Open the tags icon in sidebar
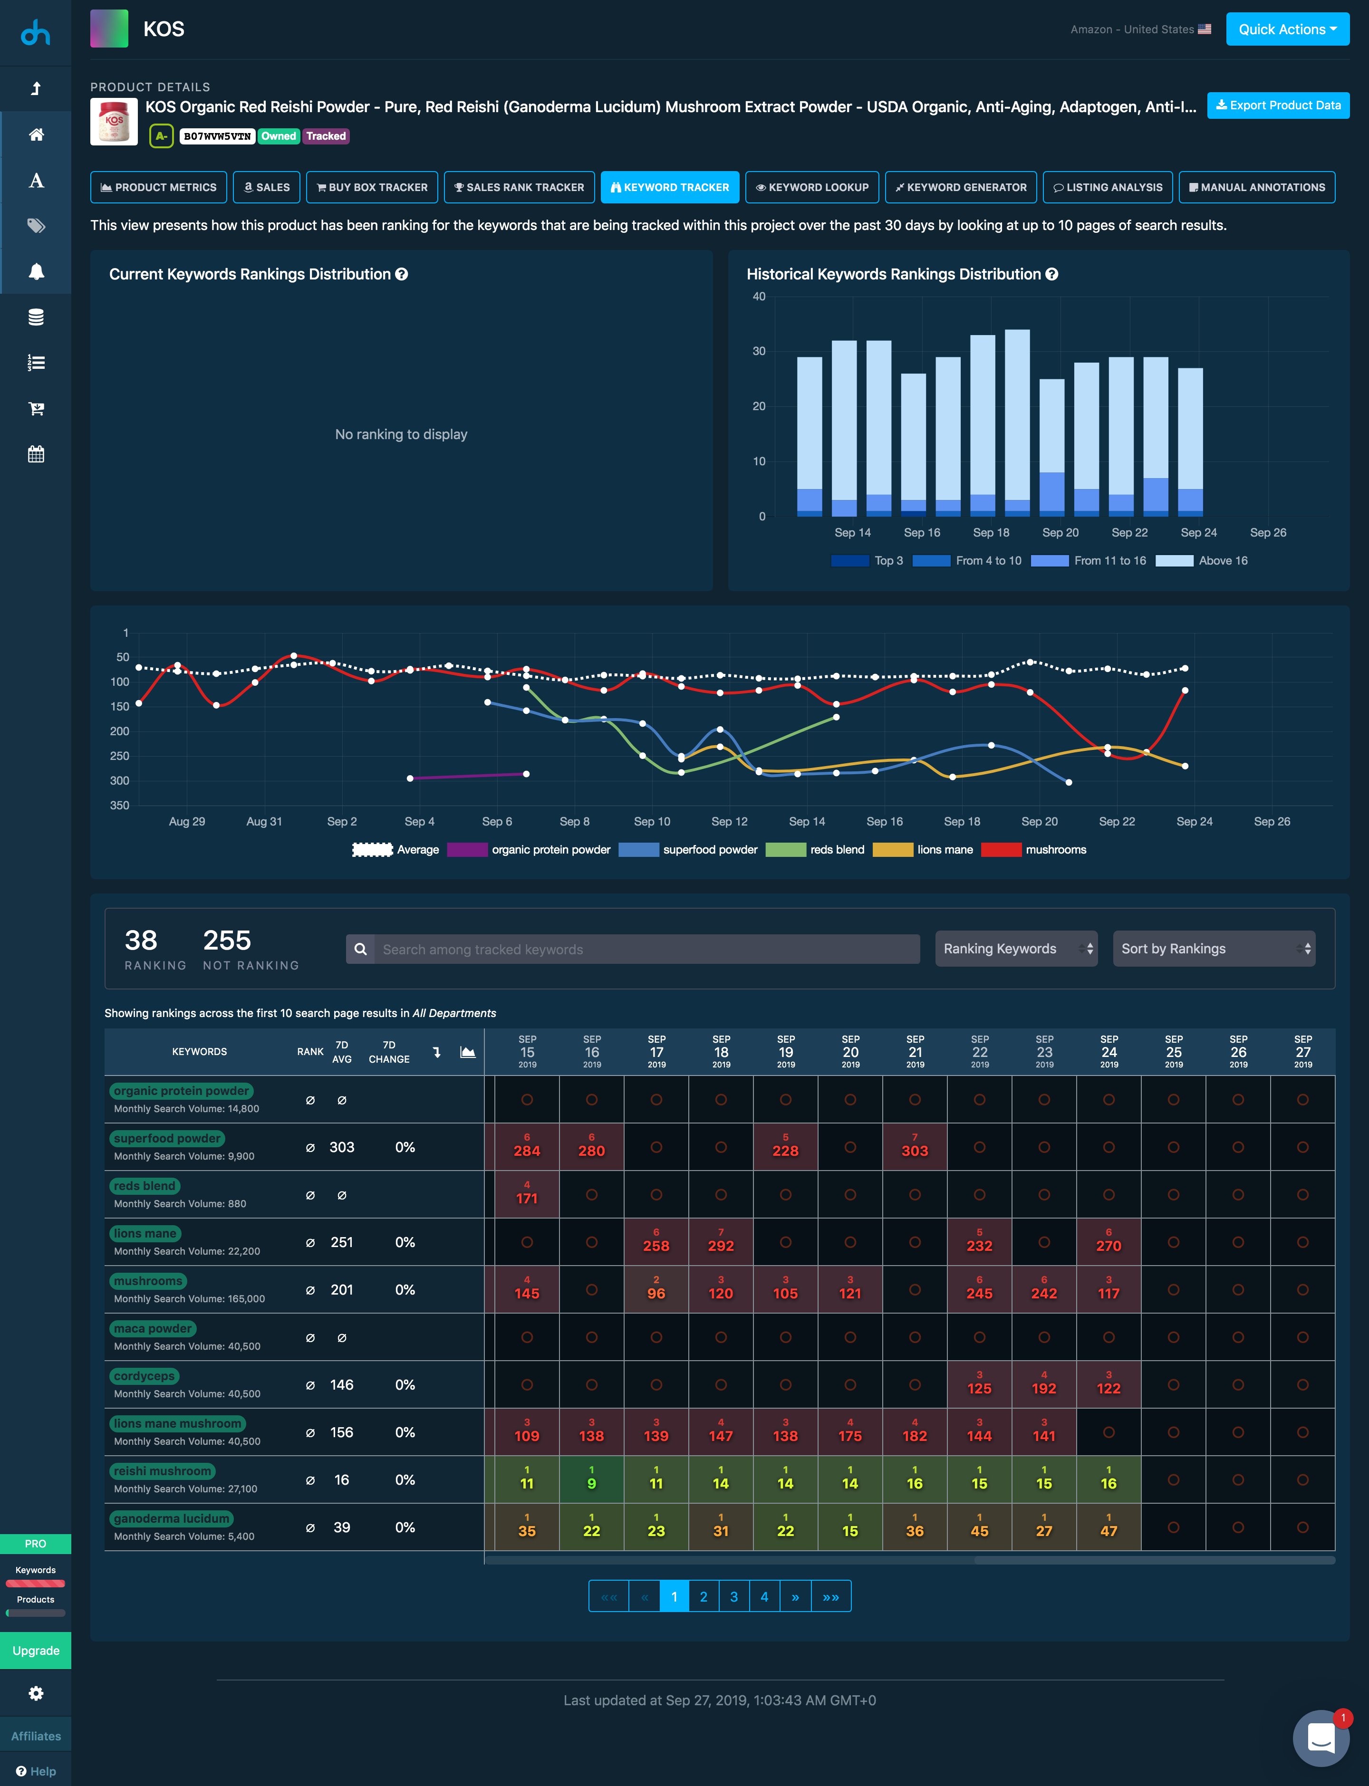Screen dimensions: 1369x1786 (x=36, y=226)
